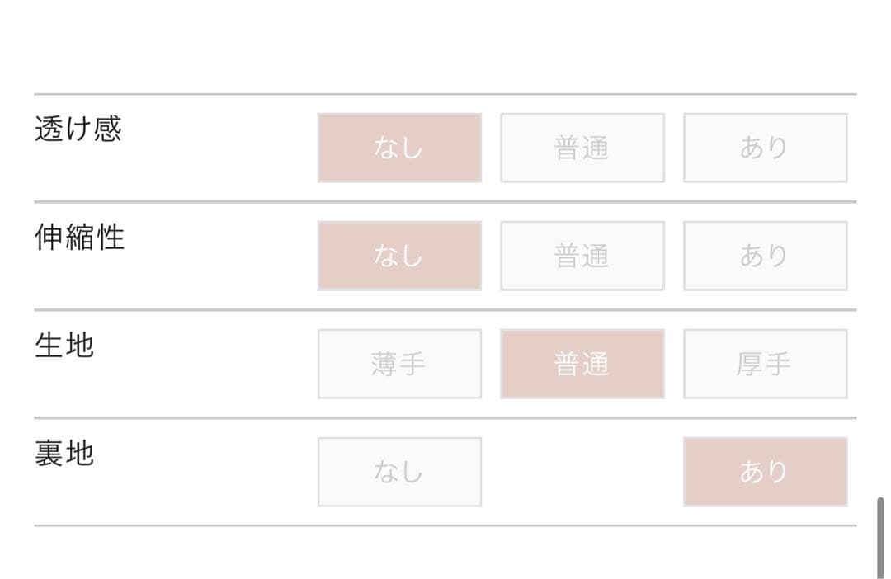Click the divider line below 裏地 row
The image size is (891, 579).
click(445, 525)
